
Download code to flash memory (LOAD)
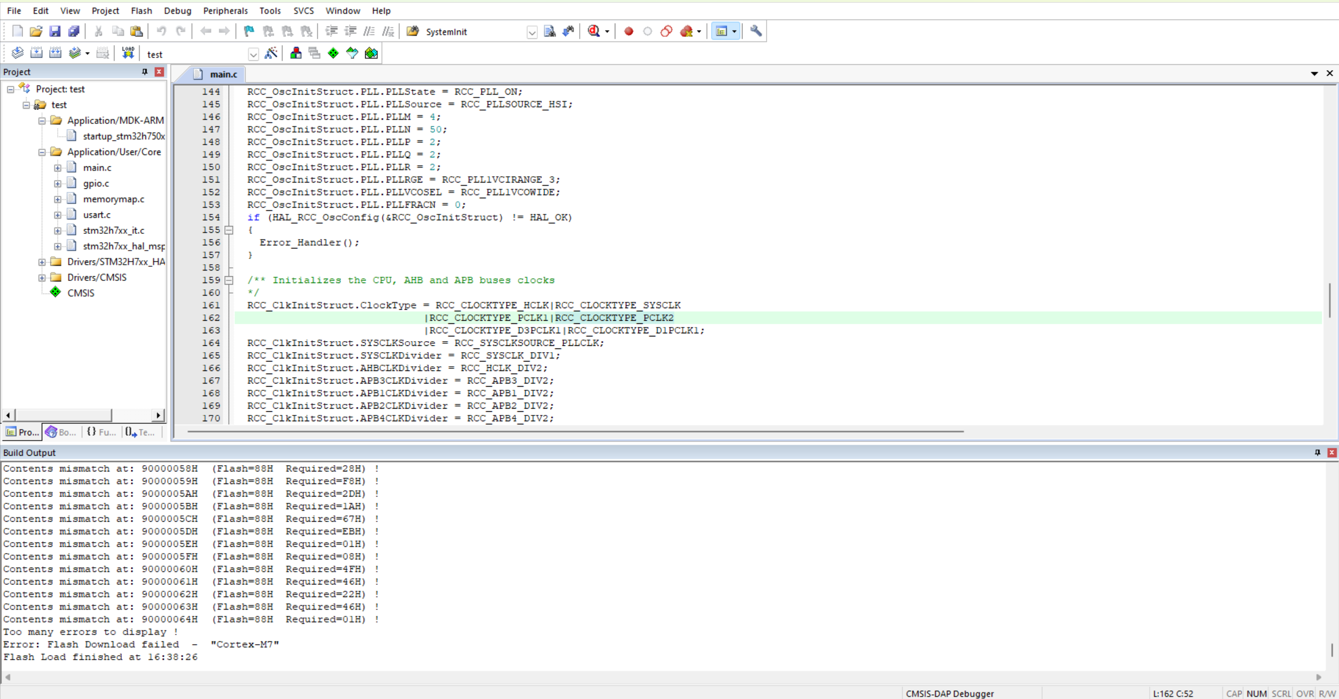pos(128,53)
